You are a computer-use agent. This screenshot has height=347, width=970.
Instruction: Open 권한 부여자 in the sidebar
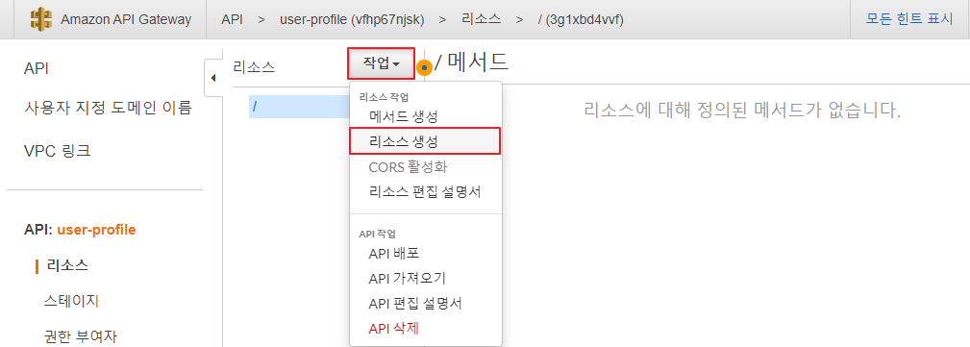click(80, 336)
